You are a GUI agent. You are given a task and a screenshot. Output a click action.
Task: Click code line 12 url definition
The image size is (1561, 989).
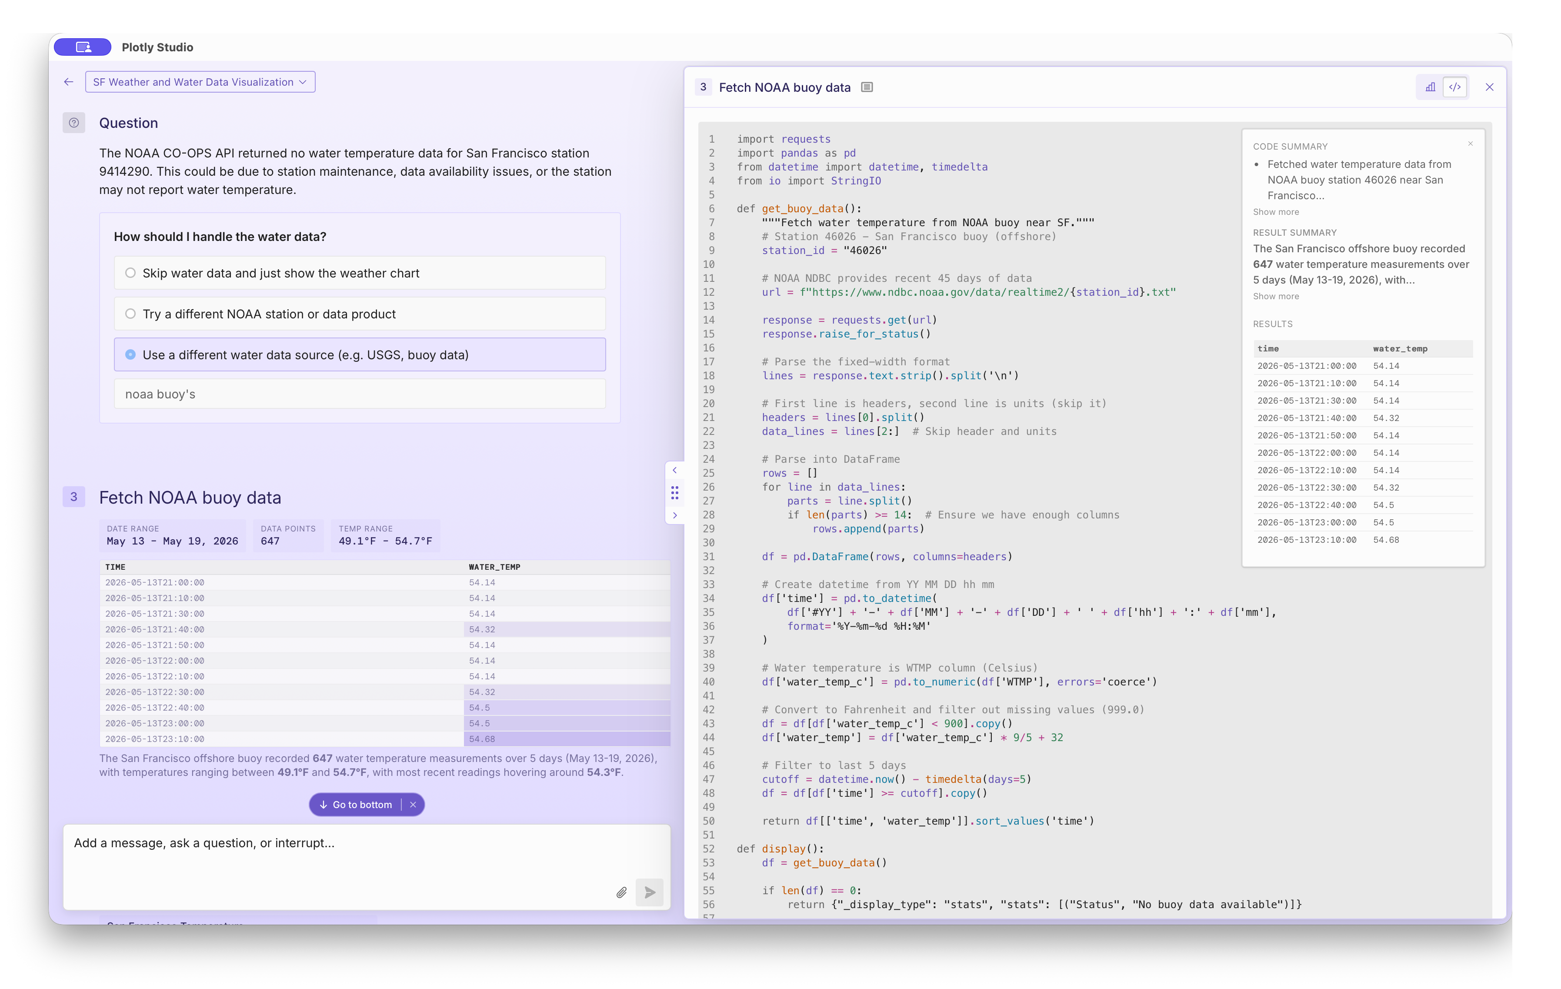tap(968, 292)
